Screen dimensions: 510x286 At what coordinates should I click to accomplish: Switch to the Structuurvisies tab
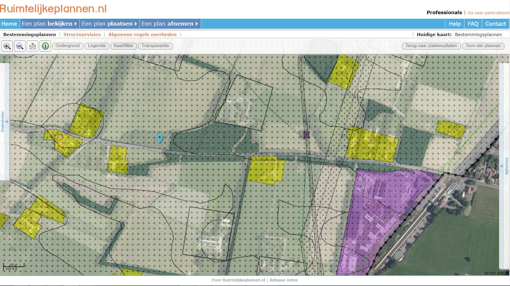(82, 35)
